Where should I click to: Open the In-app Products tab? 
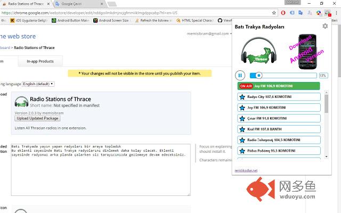pyautogui.click(x=40, y=61)
